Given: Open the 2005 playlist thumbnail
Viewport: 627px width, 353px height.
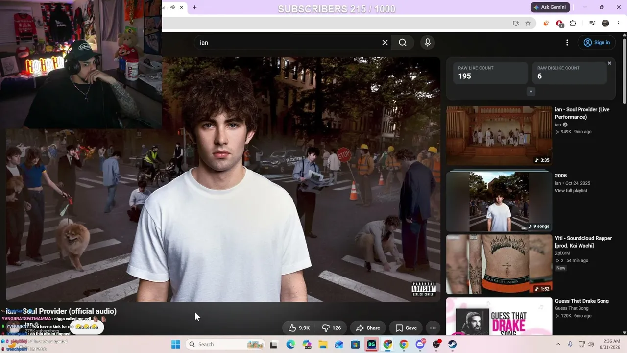Looking at the screenshot, I should (x=499, y=201).
